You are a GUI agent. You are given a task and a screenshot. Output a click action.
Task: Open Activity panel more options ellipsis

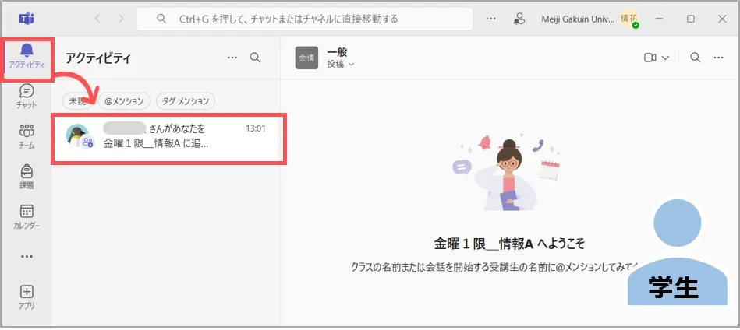click(x=232, y=58)
